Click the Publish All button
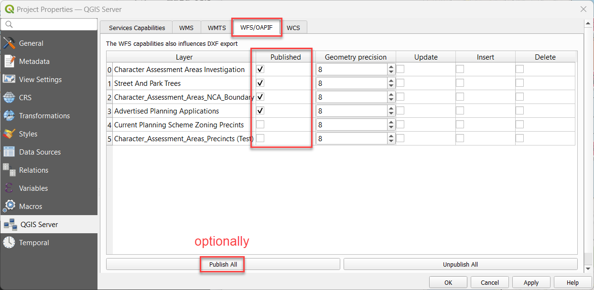Screen dimensions: 594x290 pos(222,264)
